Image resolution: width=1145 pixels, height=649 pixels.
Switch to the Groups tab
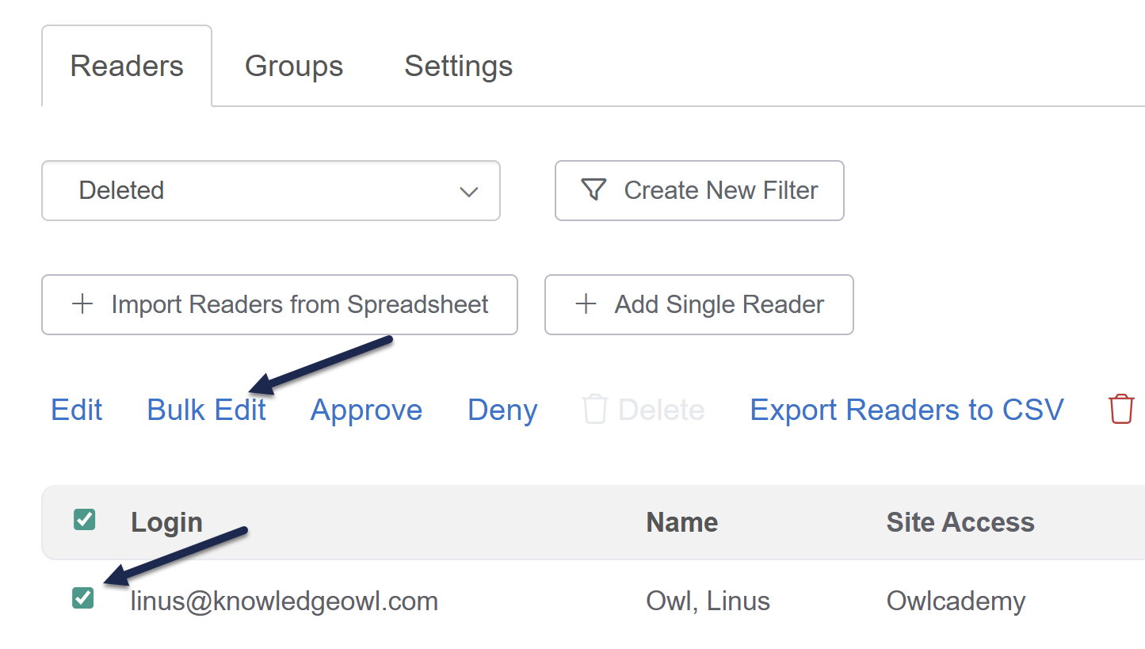[x=294, y=66]
